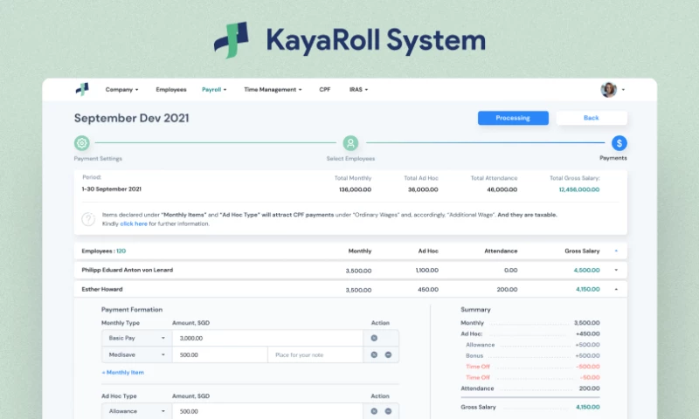Open the Payroll menu

214,90
